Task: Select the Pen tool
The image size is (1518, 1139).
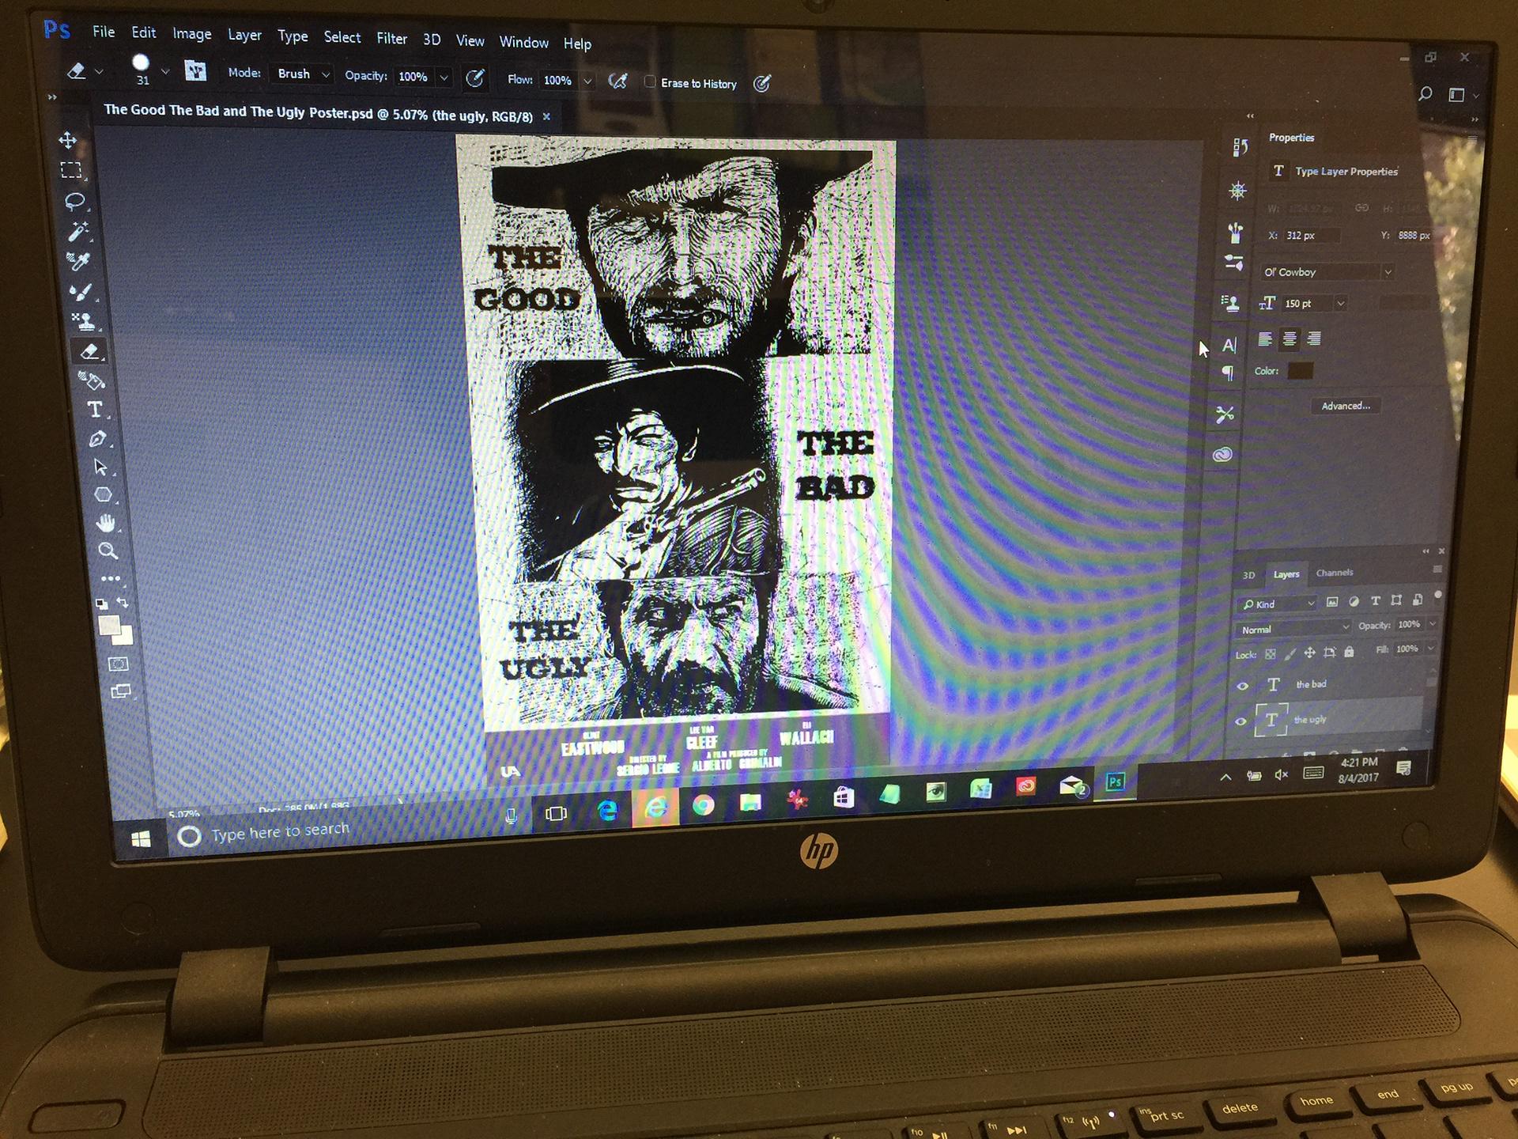Action: (98, 439)
